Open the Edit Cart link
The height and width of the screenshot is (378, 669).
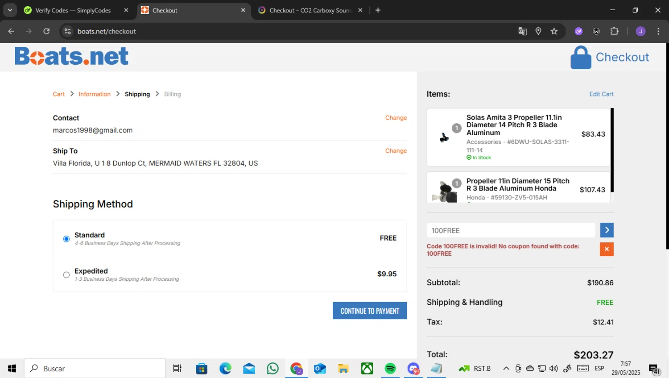click(601, 94)
